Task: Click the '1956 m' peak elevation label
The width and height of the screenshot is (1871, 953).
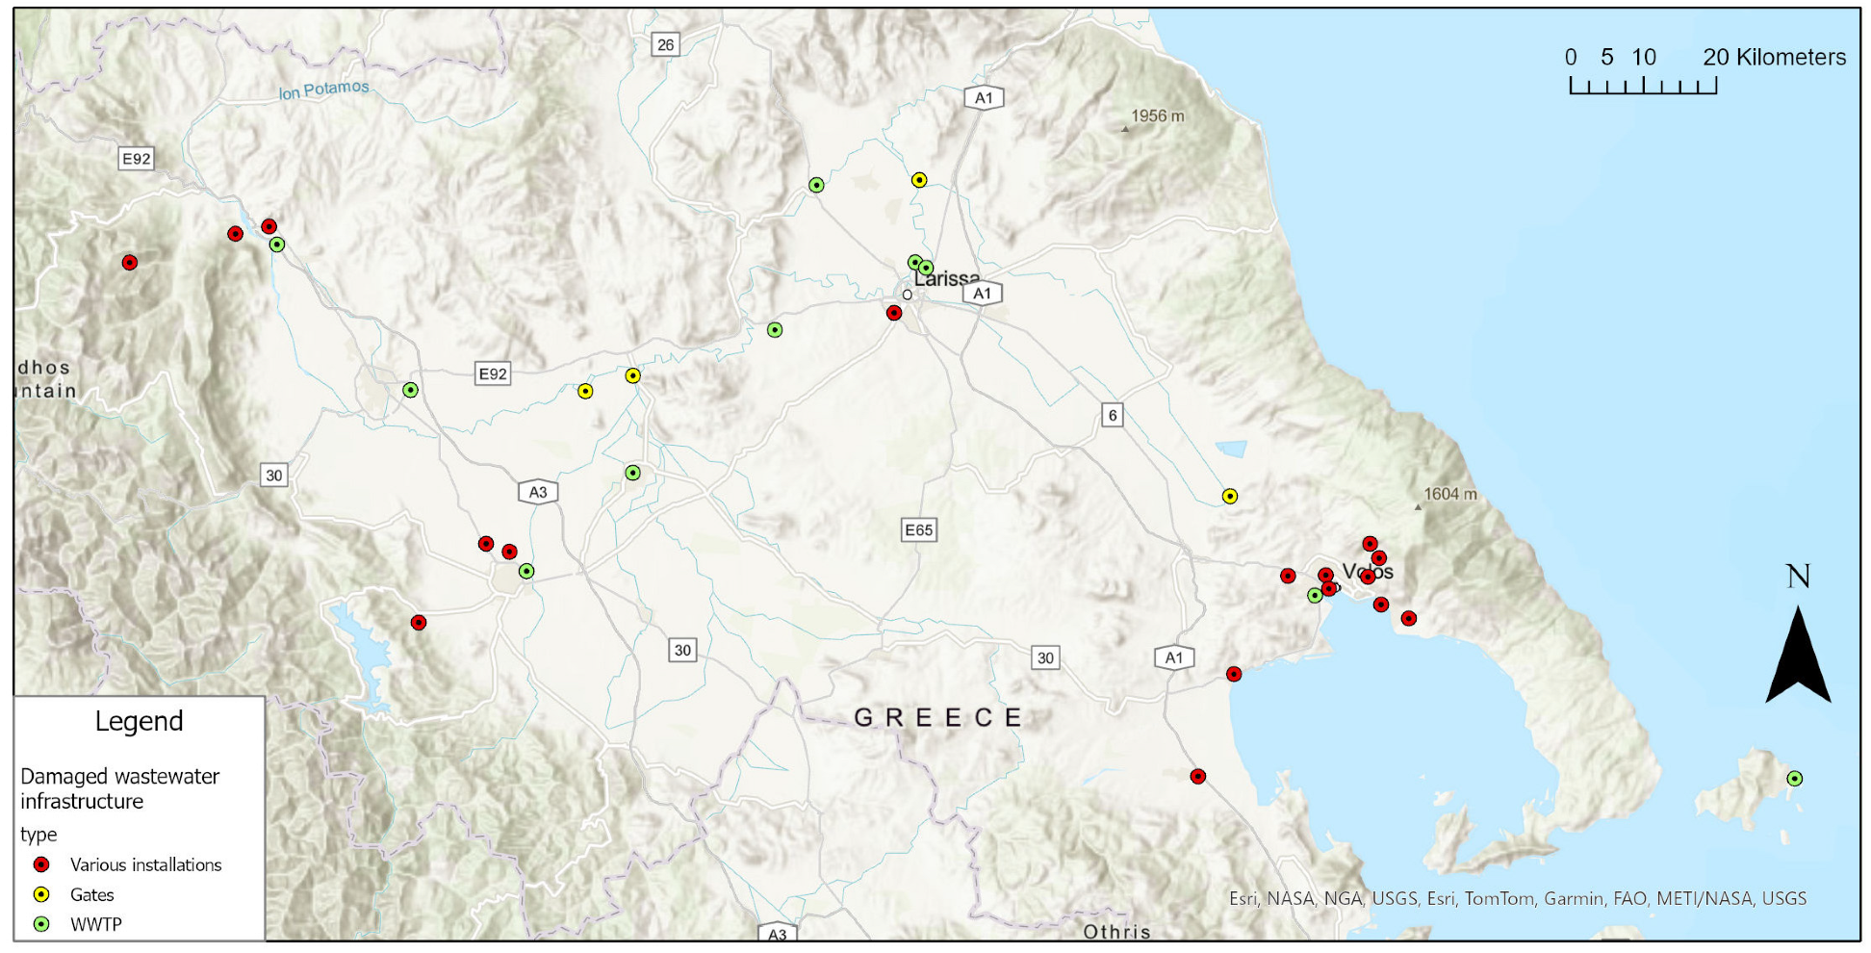Action: [1158, 116]
